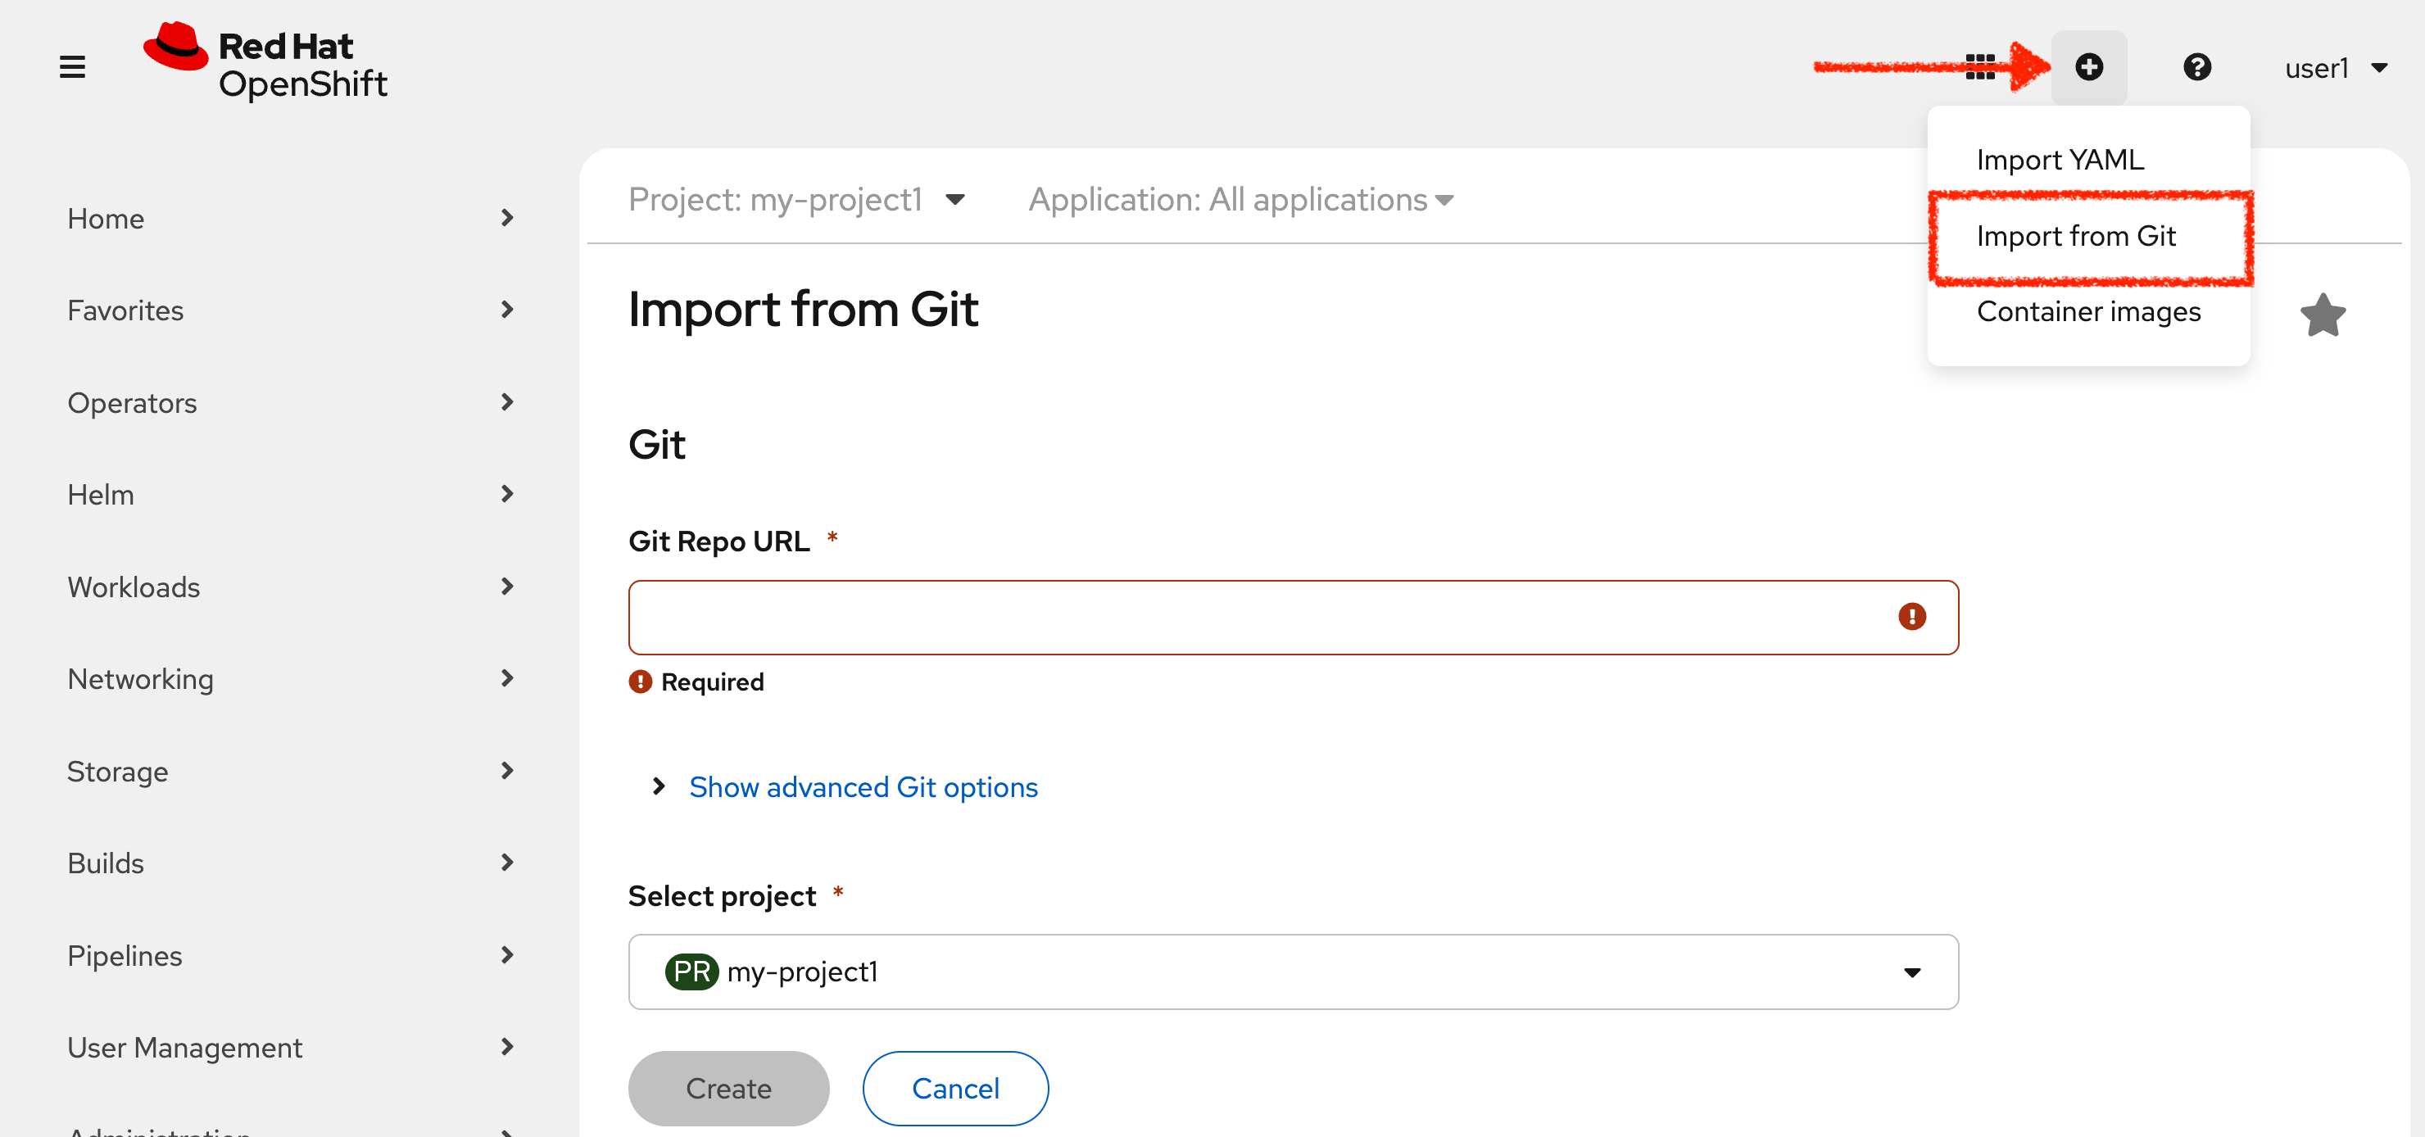Click the PR project badge icon

[x=692, y=972]
